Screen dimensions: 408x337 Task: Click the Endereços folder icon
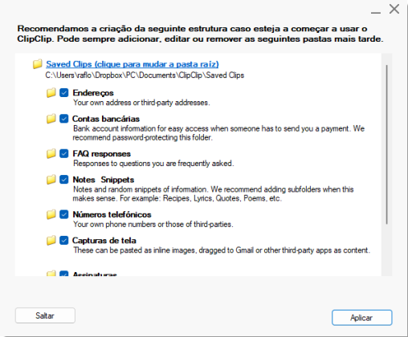[51, 93]
